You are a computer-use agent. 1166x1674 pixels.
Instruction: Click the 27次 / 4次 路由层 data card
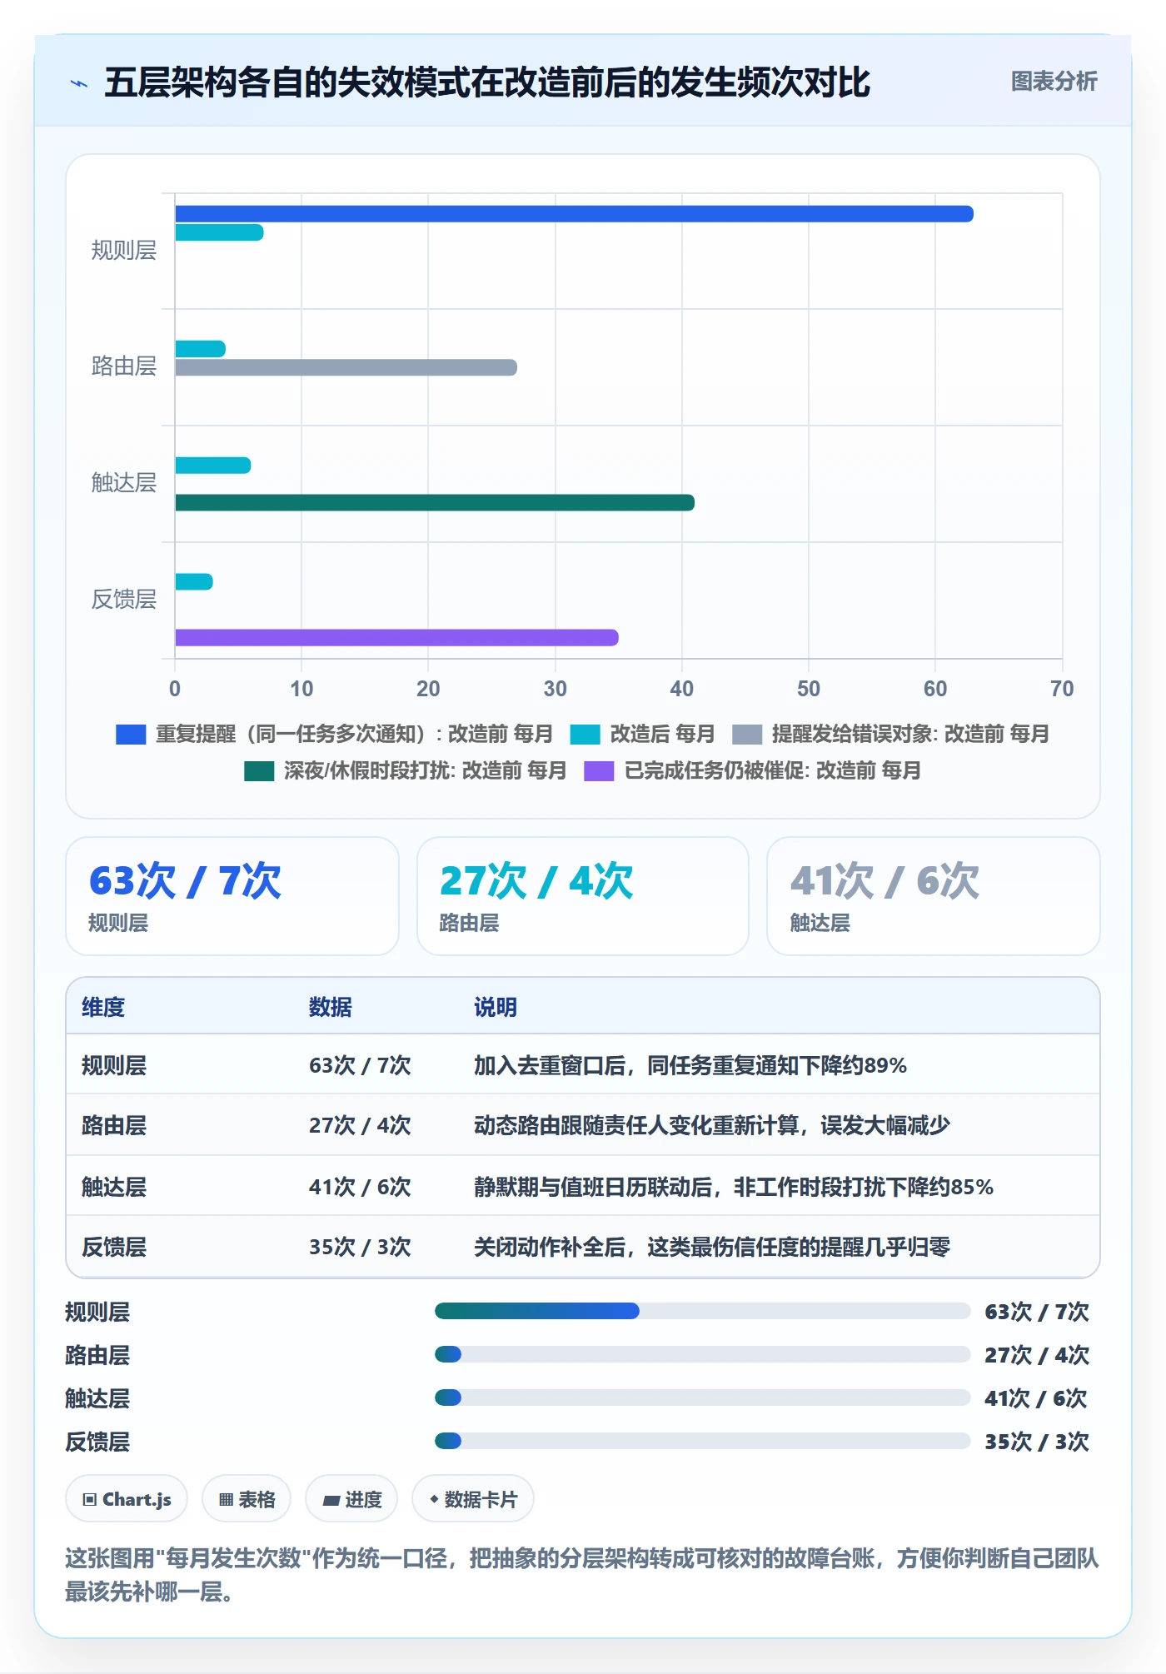[x=583, y=896]
